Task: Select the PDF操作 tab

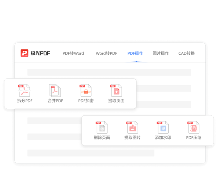Action: click(x=135, y=53)
